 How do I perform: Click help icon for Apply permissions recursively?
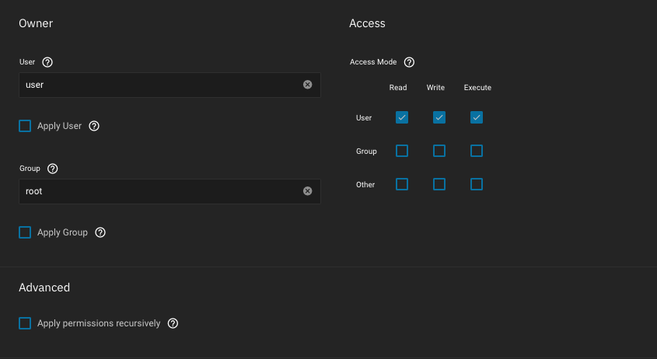pyautogui.click(x=173, y=323)
